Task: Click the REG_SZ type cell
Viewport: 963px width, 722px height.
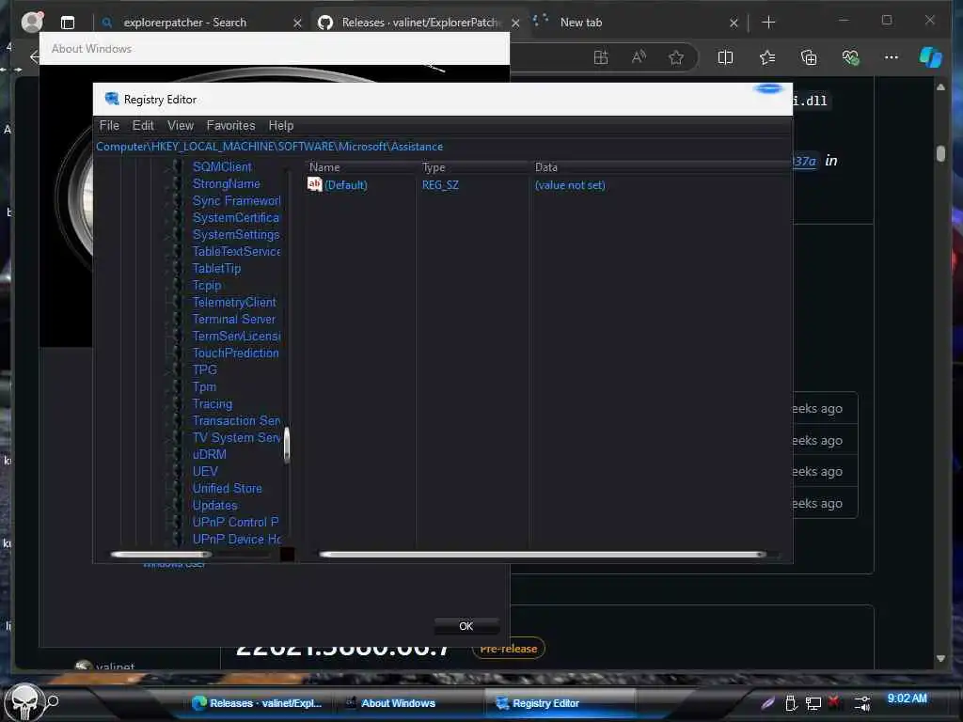Action: pyautogui.click(x=440, y=185)
